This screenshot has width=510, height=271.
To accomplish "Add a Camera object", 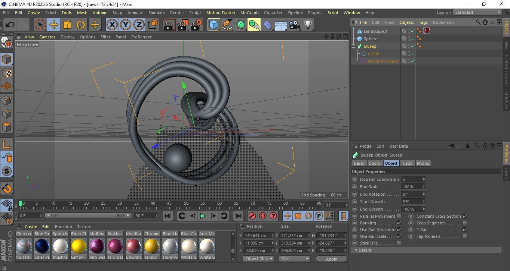I will click(295, 25).
